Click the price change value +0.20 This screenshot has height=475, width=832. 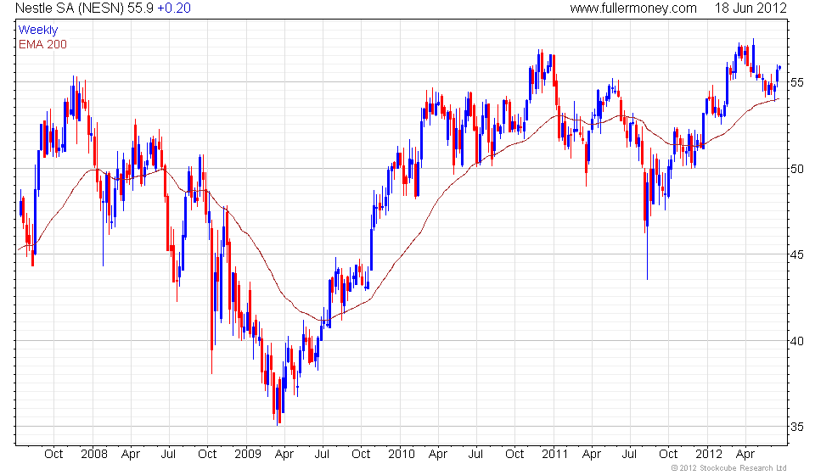pos(174,8)
